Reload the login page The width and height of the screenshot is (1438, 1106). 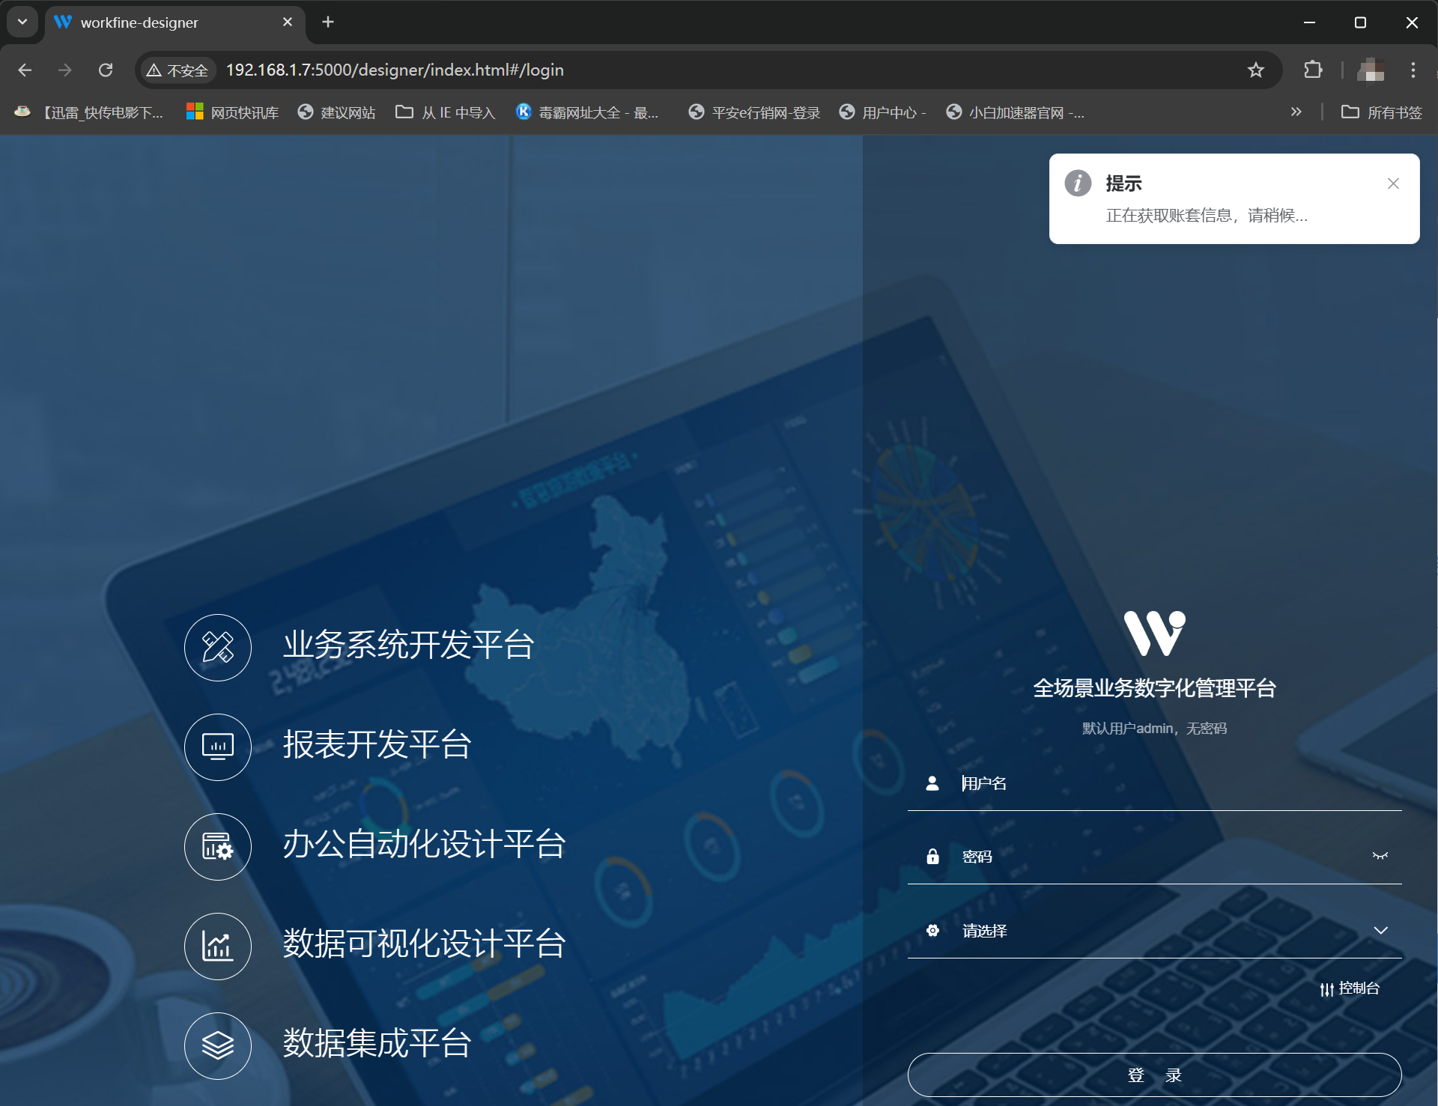pos(106,70)
